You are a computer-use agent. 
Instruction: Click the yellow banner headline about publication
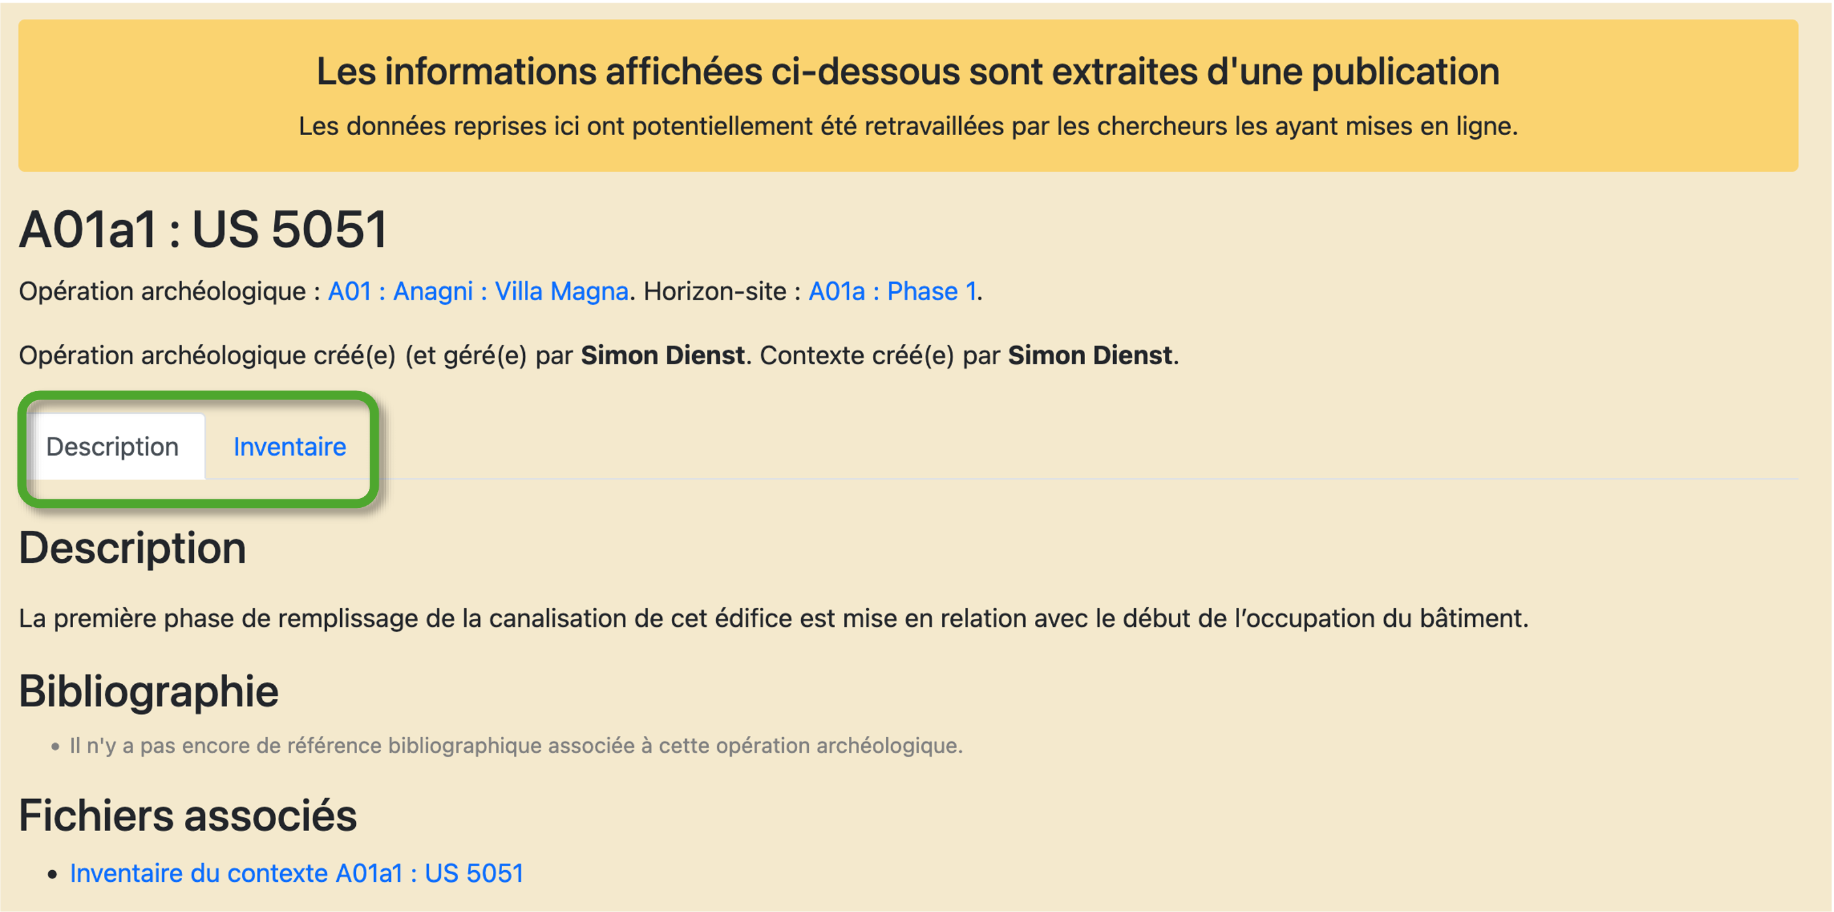[x=908, y=71]
